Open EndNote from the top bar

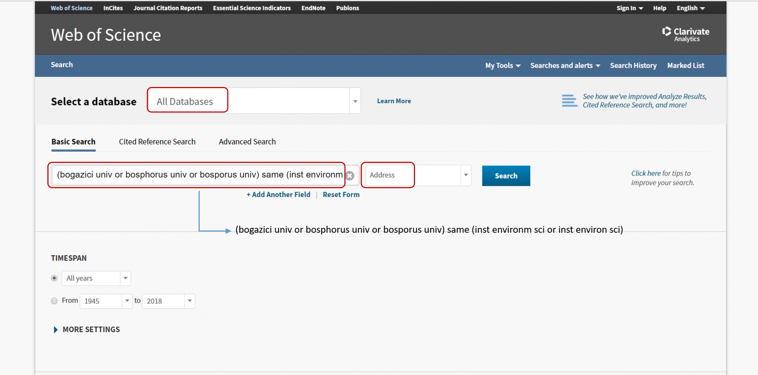(x=313, y=8)
